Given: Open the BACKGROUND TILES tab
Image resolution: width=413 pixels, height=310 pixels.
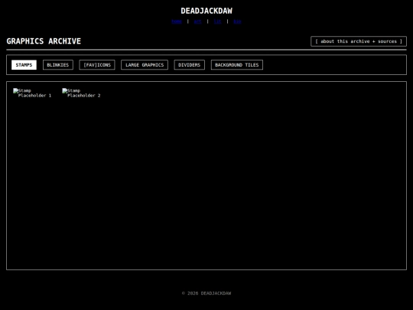Looking at the screenshot, I should click(x=237, y=65).
